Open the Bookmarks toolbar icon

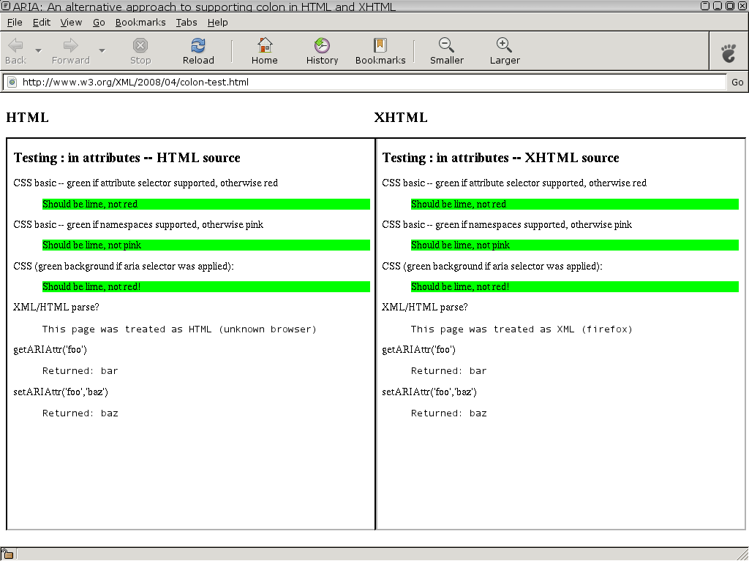[380, 45]
